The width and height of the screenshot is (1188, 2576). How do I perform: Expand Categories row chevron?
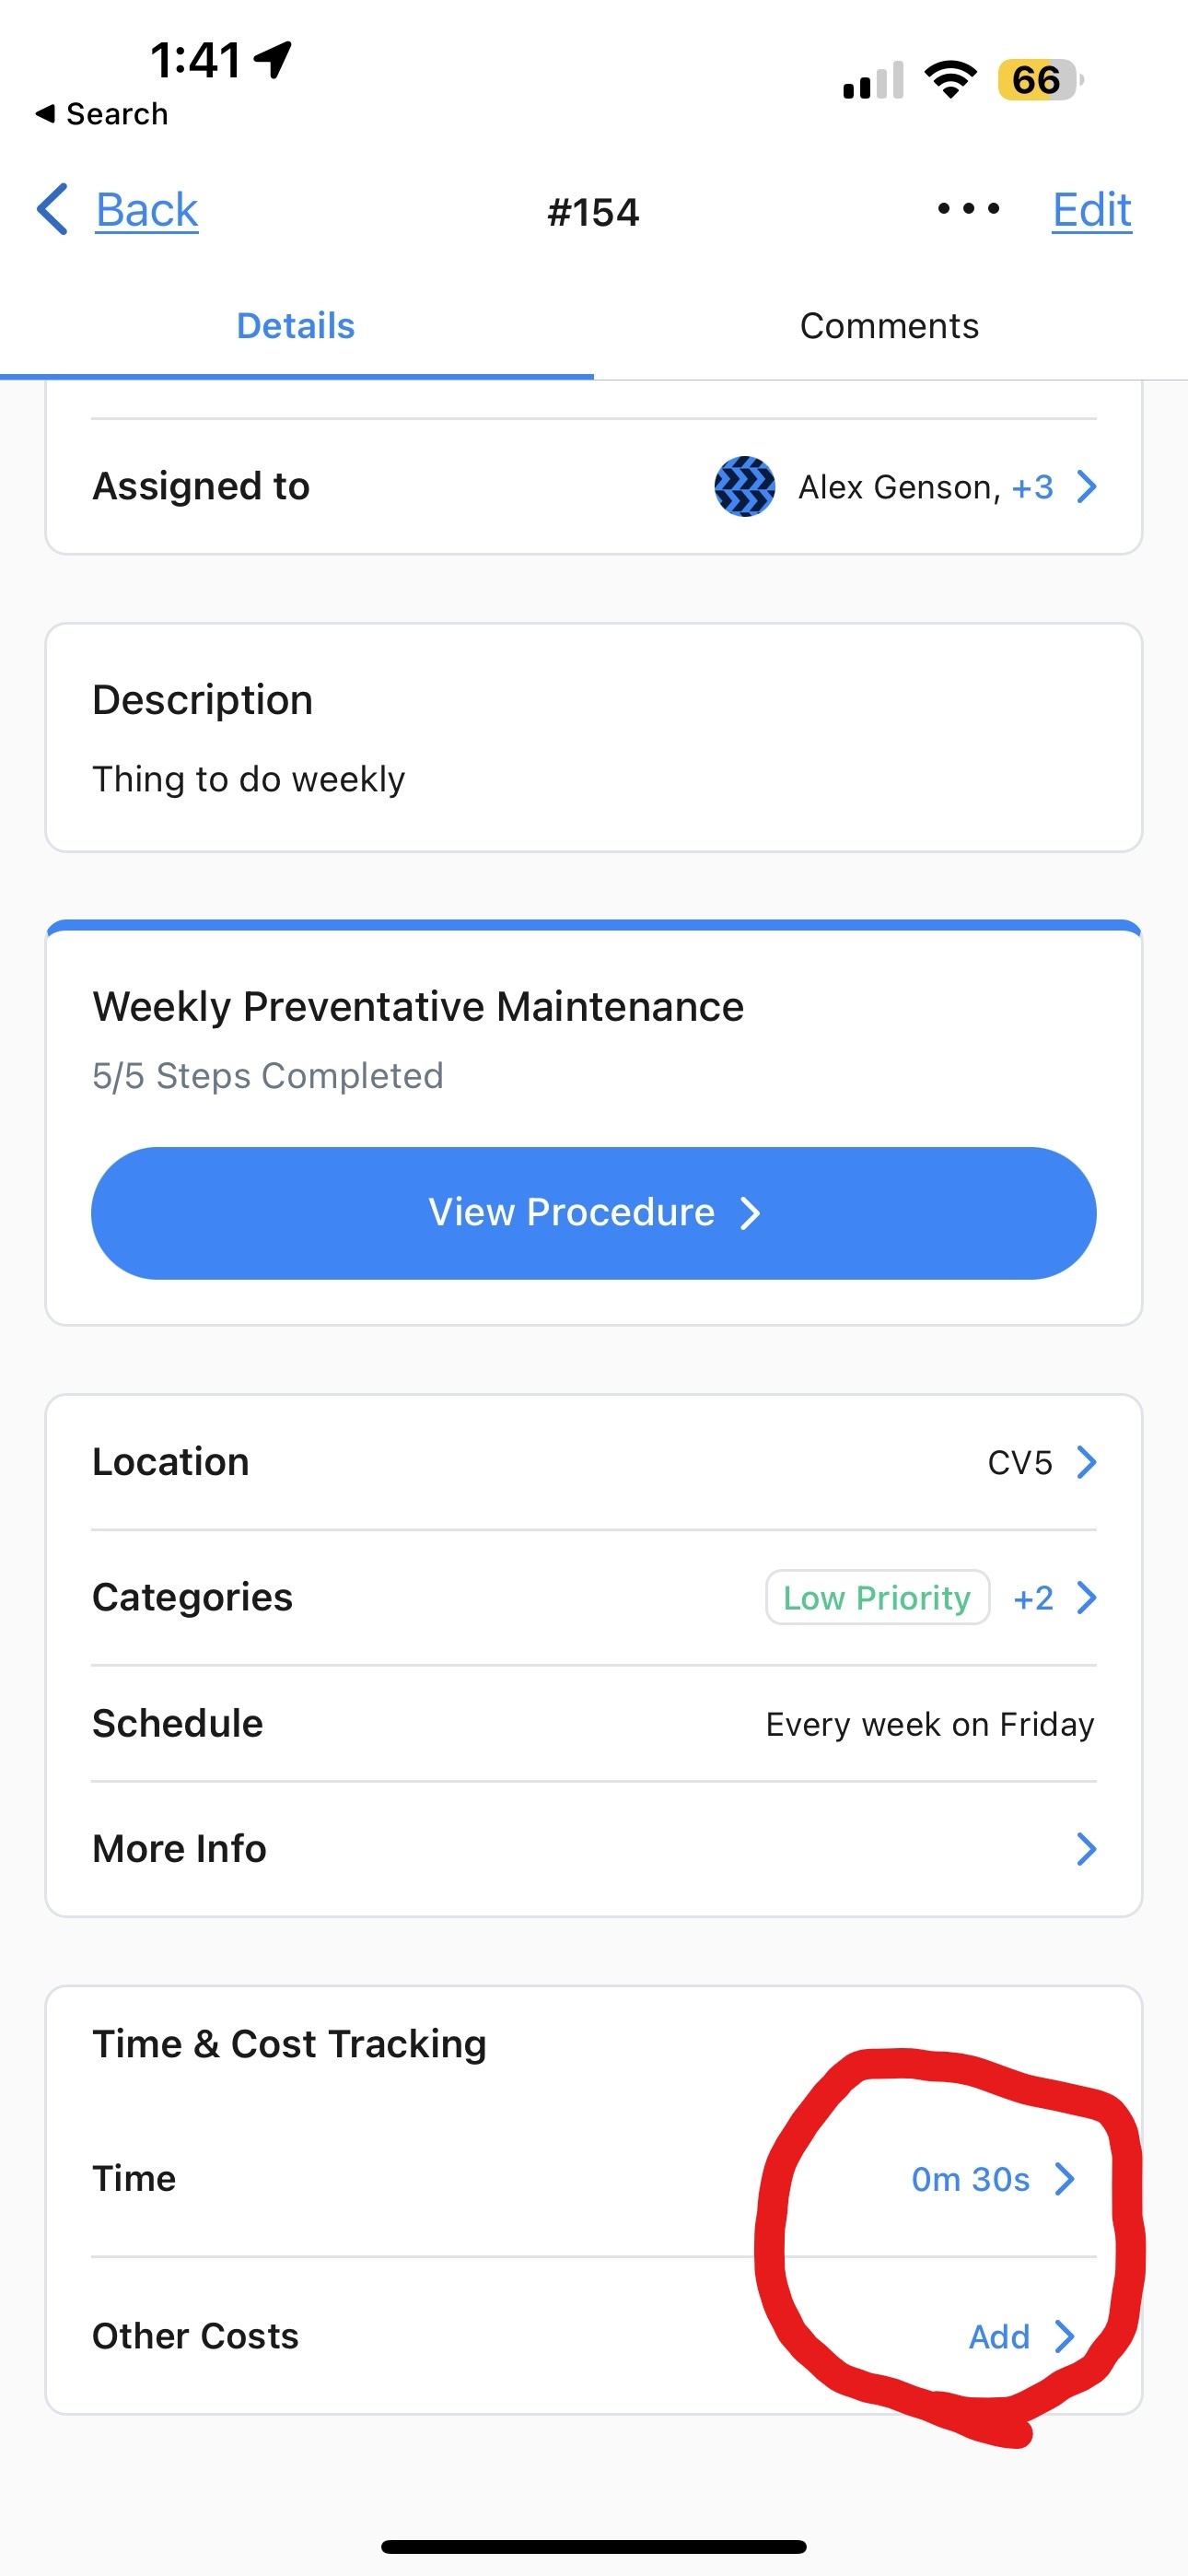(x=1086, y=1598)
